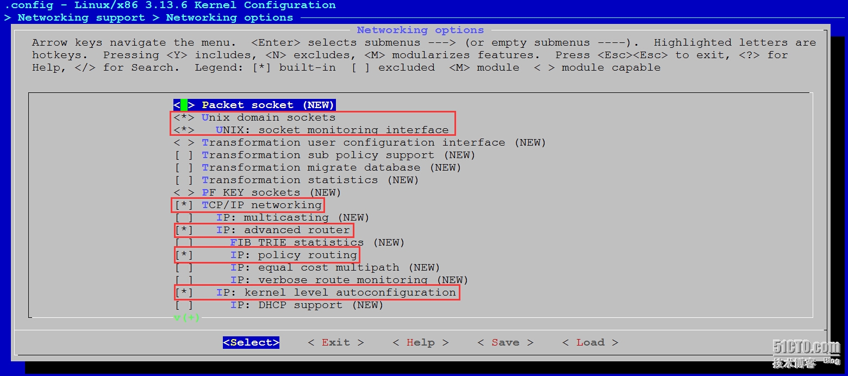Image resolution: width=848 pixels, height=376 pixels.
Task: Select PF KEY sockets label
Action: (x=271, y=192)
